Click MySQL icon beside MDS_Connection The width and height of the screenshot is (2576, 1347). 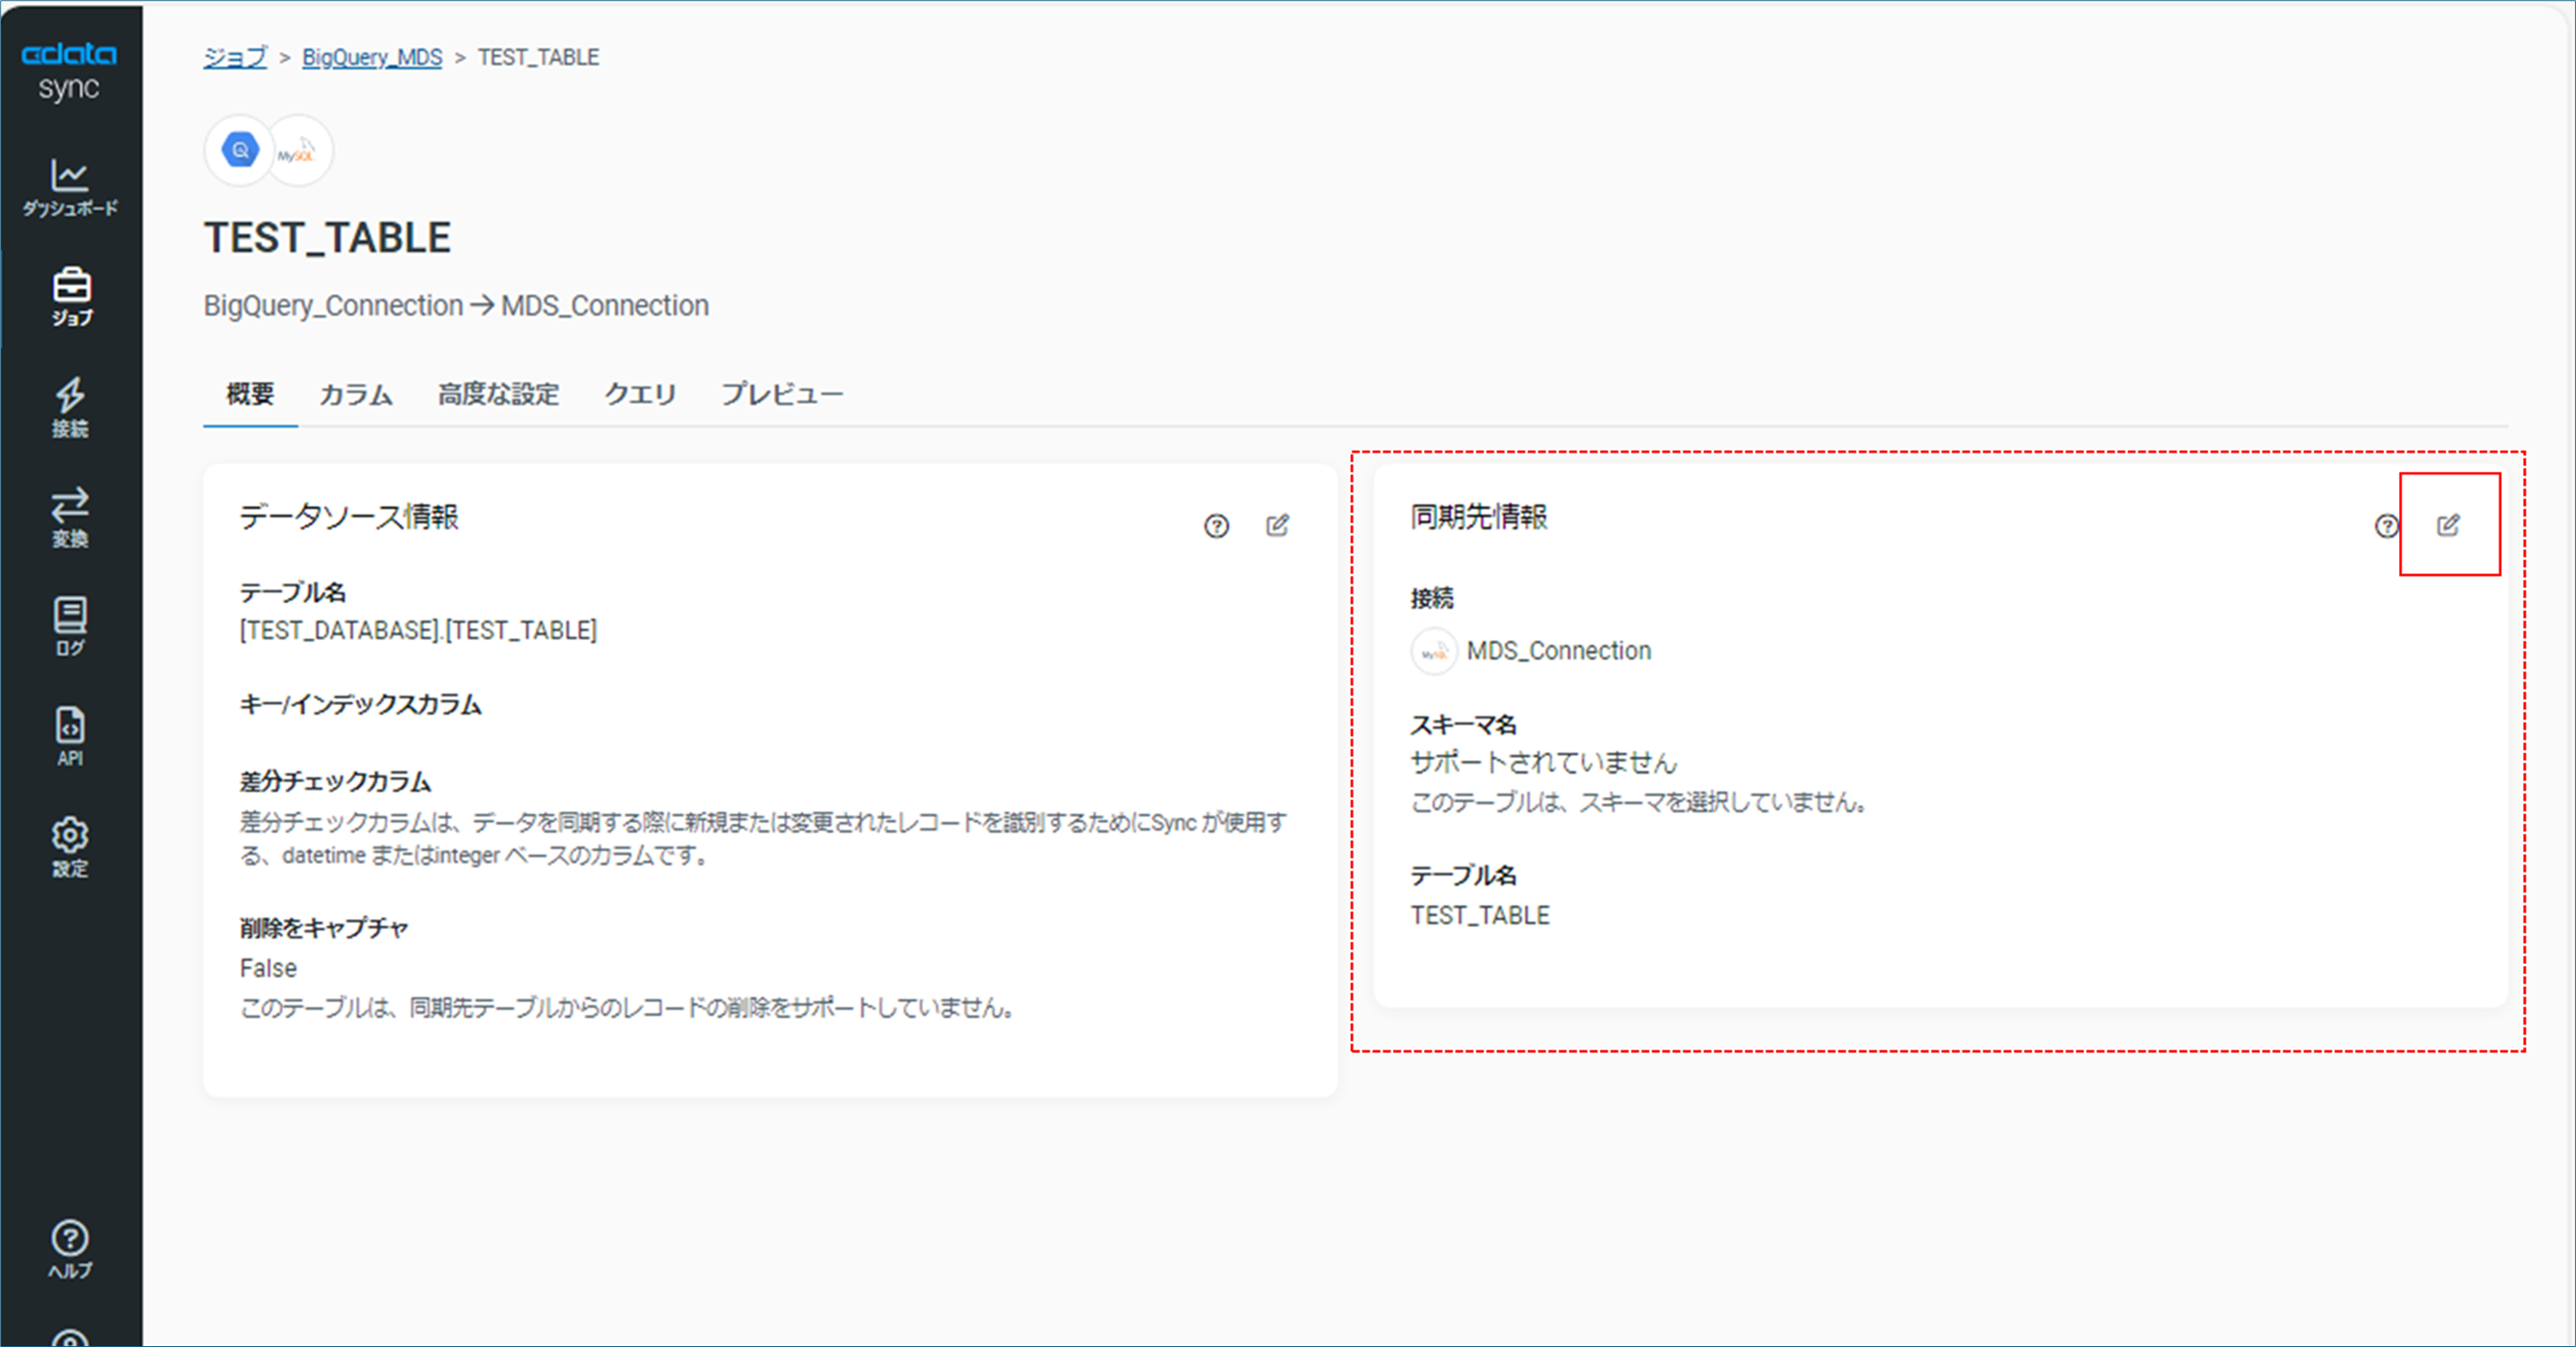coord(1434,651)
